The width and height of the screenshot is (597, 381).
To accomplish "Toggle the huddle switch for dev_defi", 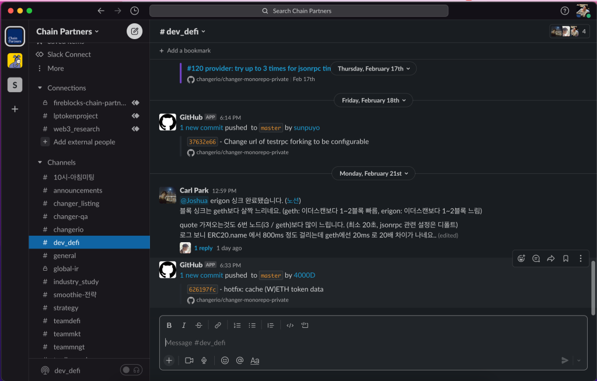I will (131, 370).
